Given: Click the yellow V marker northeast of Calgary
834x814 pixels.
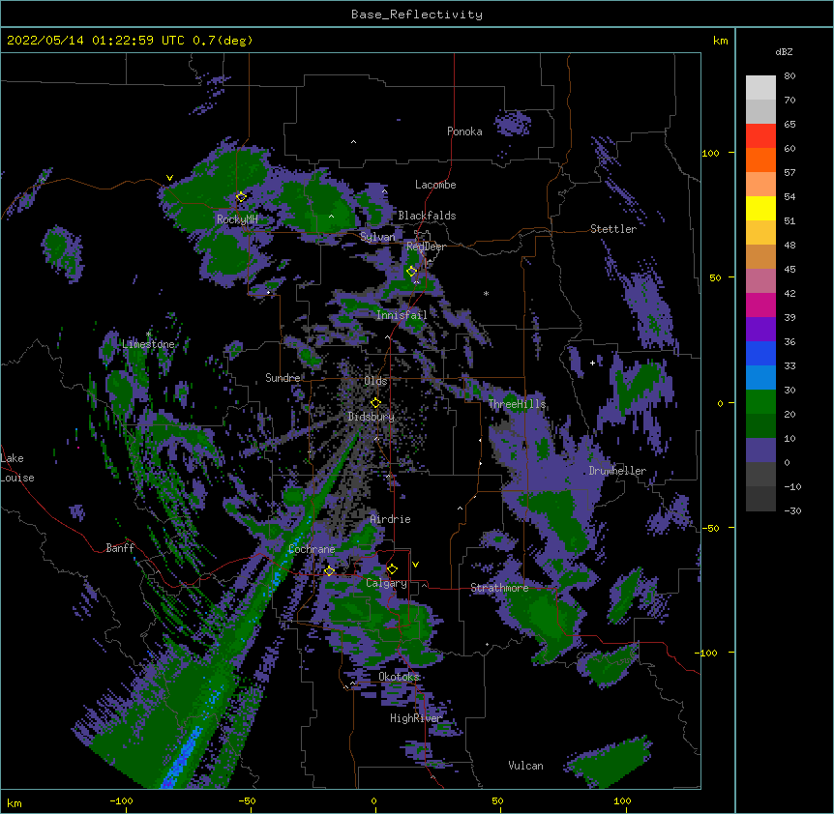Looking at the screenshot, I should (x=415, y=565).
